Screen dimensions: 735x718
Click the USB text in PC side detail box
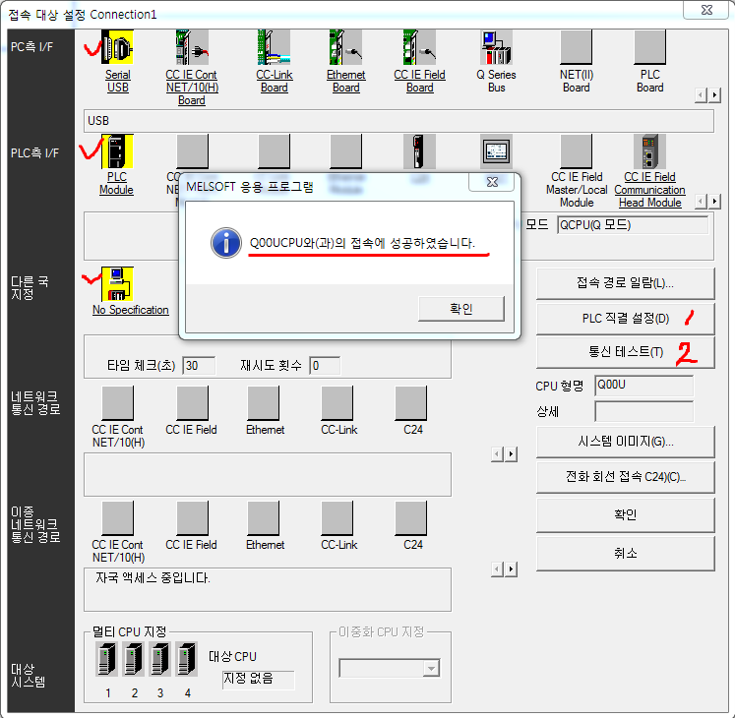[x=98, y=121]
